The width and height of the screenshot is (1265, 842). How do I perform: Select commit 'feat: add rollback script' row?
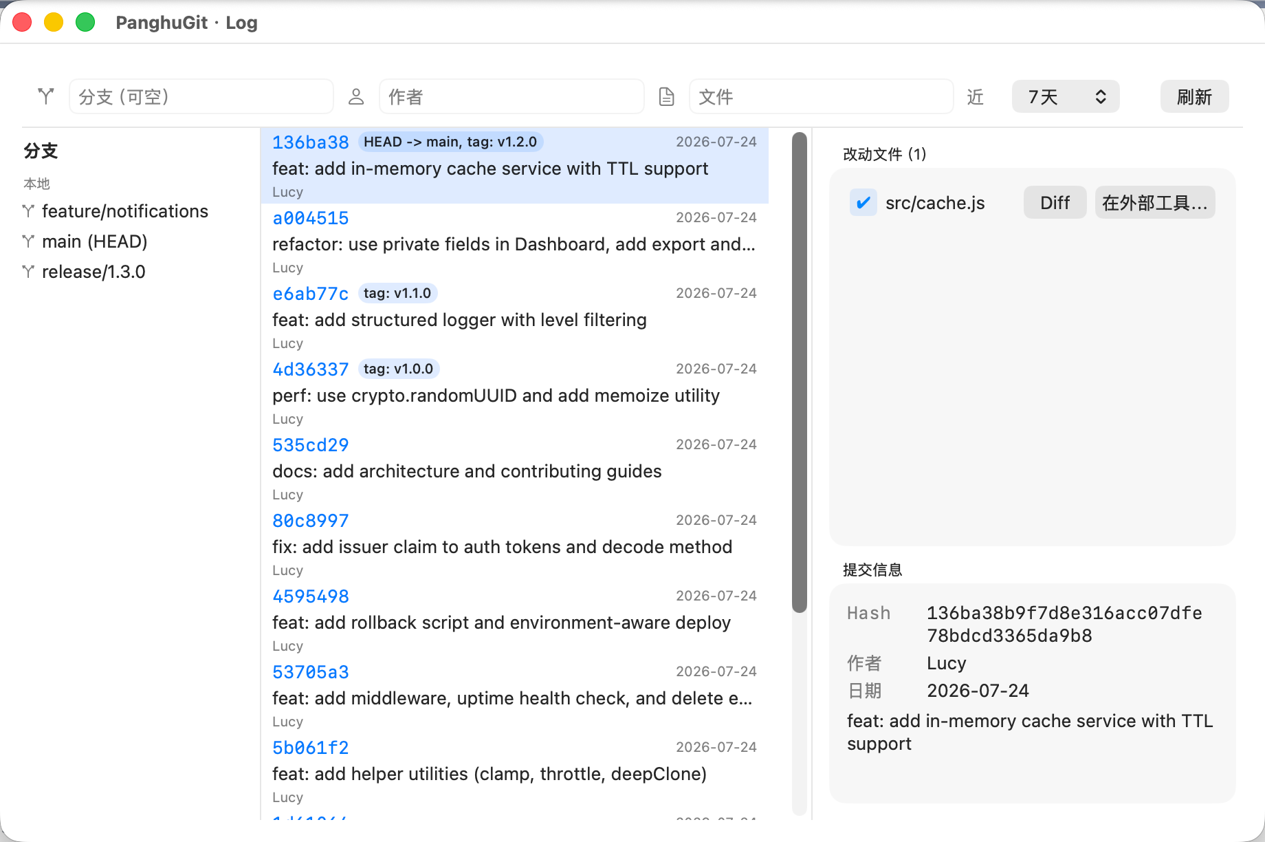514,620
